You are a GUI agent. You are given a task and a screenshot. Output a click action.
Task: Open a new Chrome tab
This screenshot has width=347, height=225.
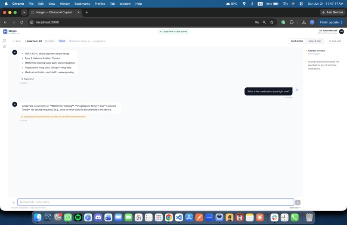click(x=87, y=12)
